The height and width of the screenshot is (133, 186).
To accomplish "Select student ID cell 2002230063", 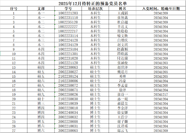I will (68, 67).
